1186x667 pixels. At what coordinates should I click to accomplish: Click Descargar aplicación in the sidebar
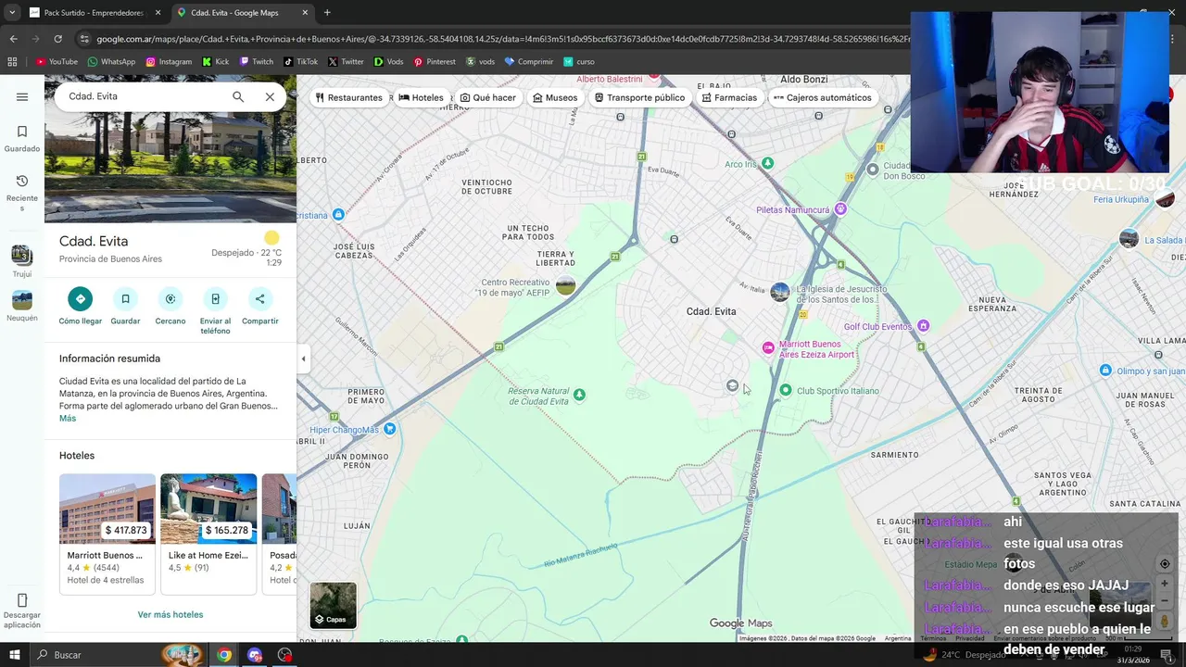tap(22, 611)
